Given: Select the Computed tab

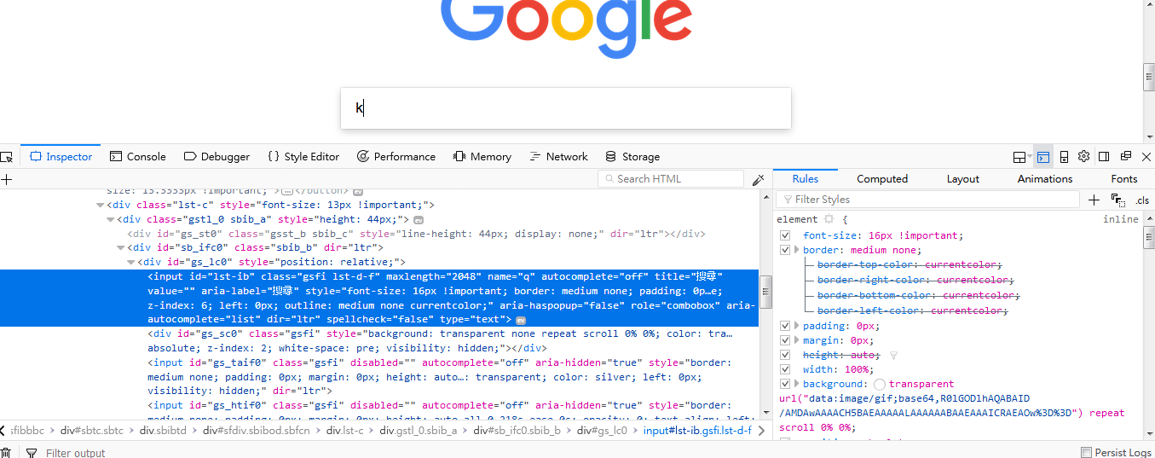Looking at the screenshot, I should 882,179.
